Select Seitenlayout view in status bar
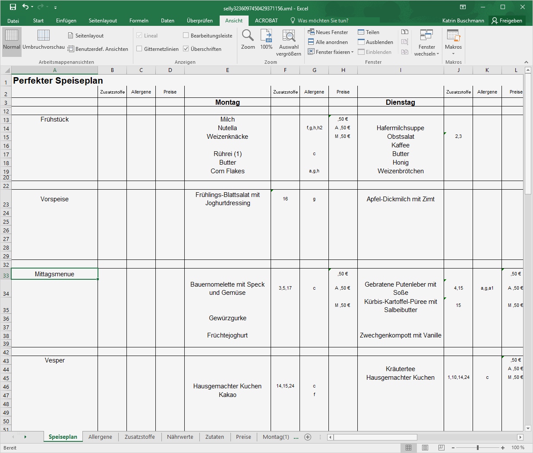This screenshot has height=453, width=533. pyautogui.click(x=425, y=448)
